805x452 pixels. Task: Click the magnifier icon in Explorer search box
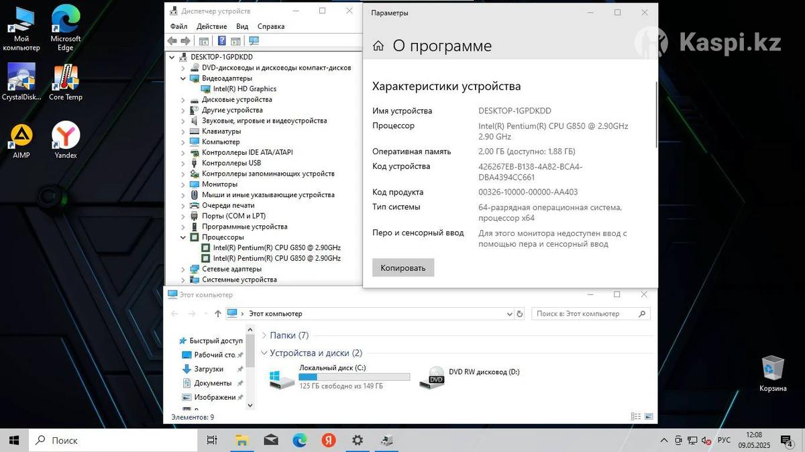[642, 313]
